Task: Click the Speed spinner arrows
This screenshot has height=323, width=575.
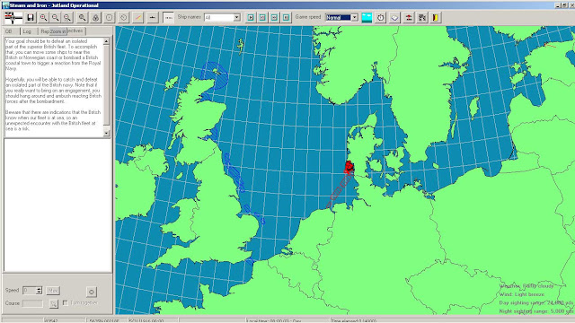Action: pos(40,291)
